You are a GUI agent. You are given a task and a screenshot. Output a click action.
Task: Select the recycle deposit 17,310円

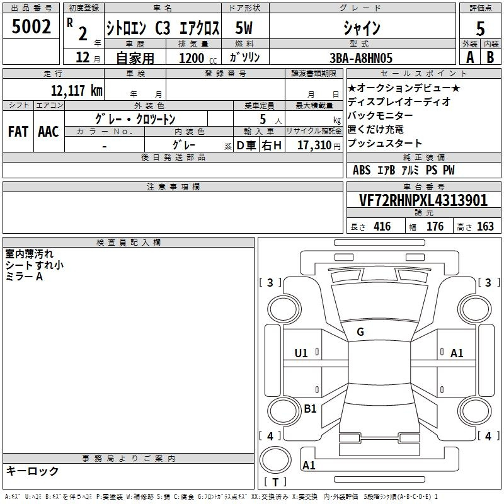click(x=319, y=146)
